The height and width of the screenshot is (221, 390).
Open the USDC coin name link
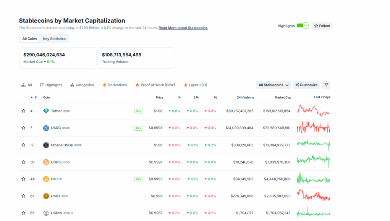[60, 128]
